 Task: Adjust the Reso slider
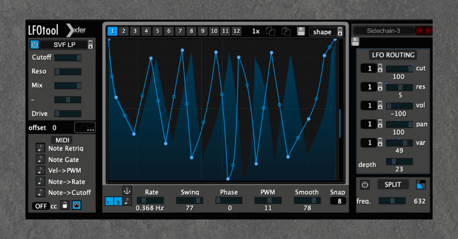pos(68,72)
